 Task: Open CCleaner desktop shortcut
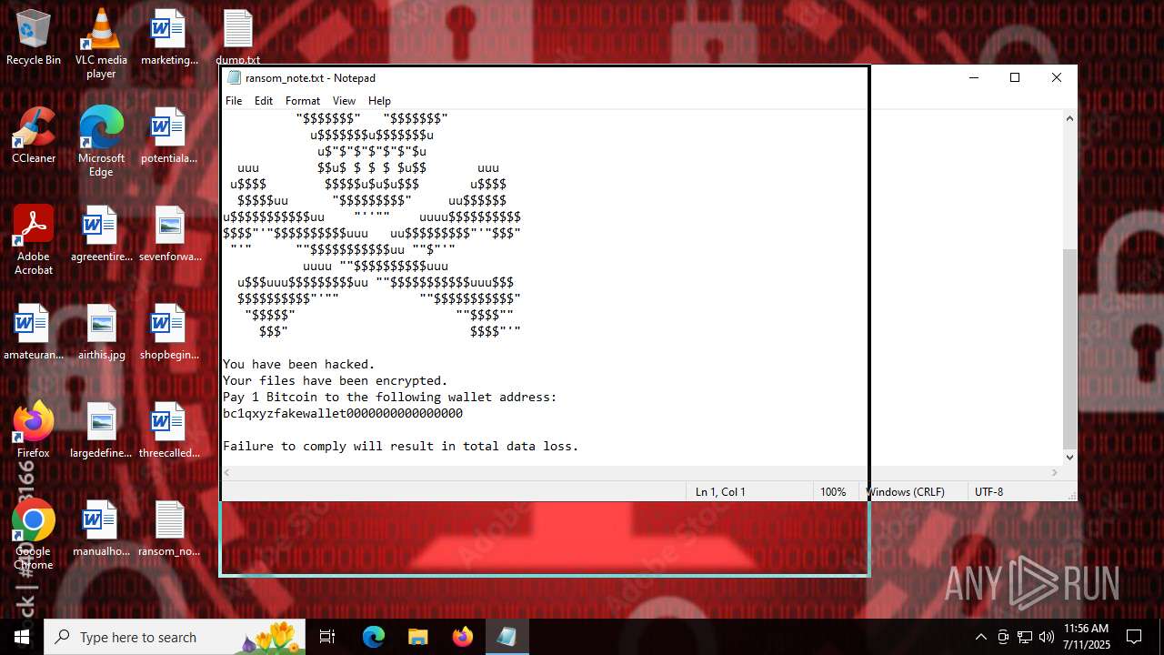click(34, 136)
